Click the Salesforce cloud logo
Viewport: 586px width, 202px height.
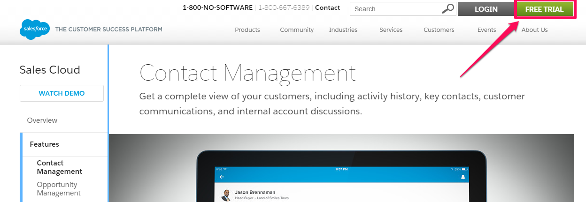coord(35,29)
